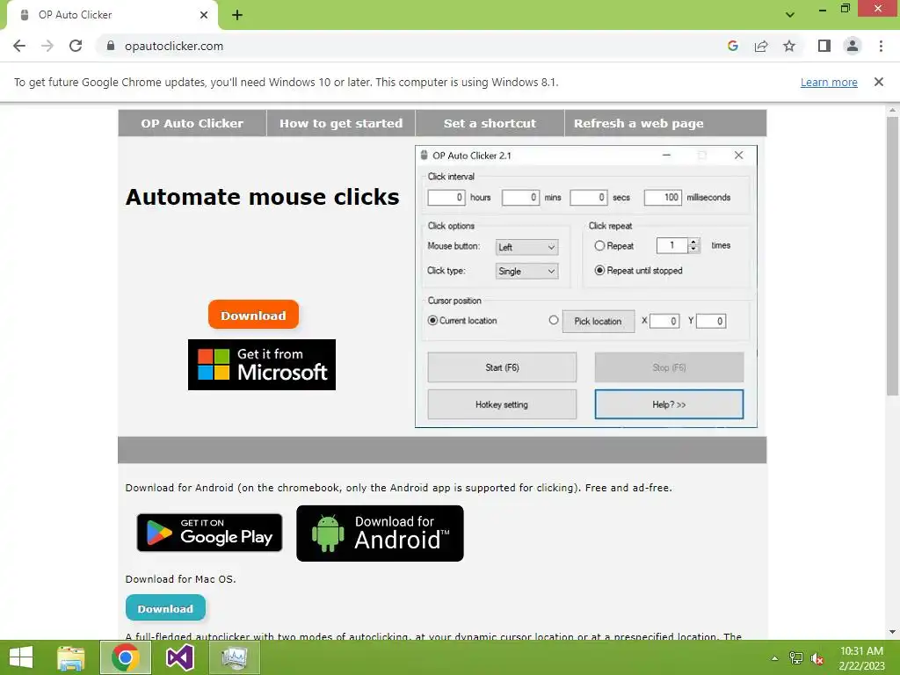Select the Current location radio button
The width and height of the screenshot is (900, 675).
[x=432, y=320]
